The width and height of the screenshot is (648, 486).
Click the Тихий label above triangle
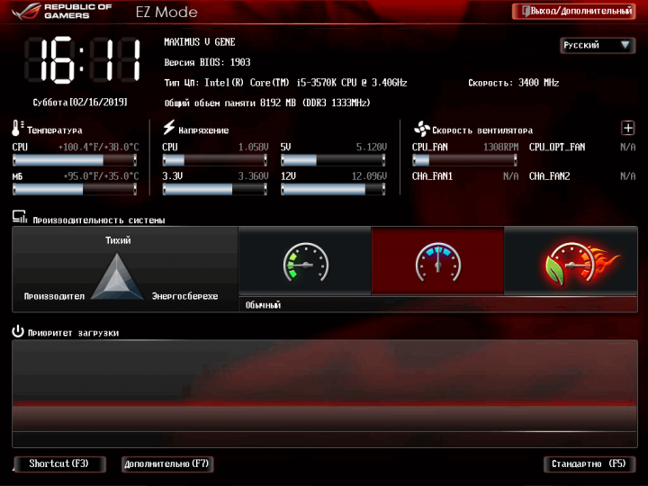[x=118, y=240]
